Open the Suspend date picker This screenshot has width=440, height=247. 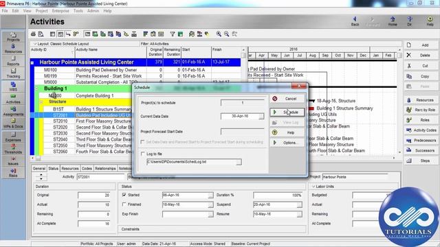point(300,205)
